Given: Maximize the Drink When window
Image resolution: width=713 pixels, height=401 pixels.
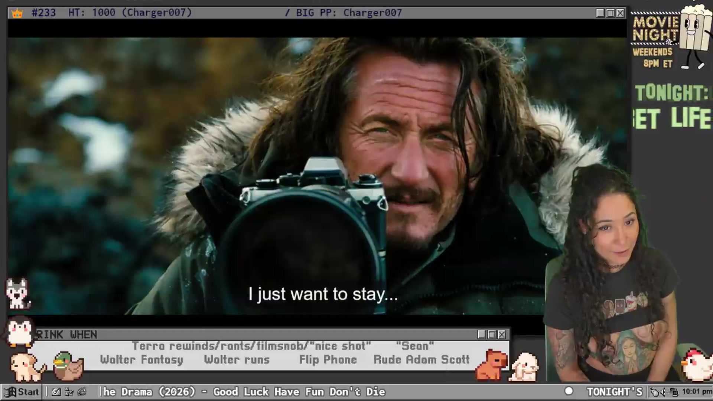Looking at the screenshot, I should point(492,335).
